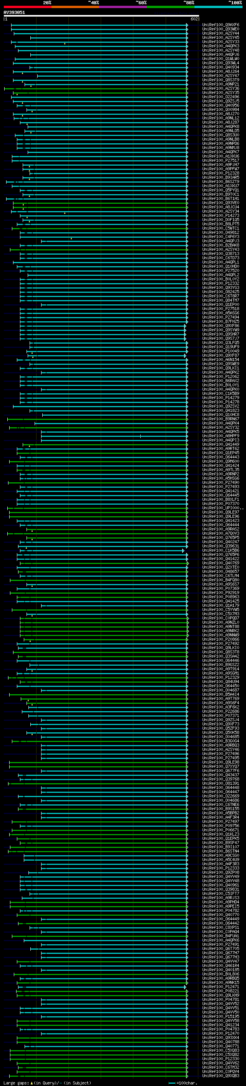Image resolution: width=246 pixels, height=1086 pixels.
Task: Select hit label UniRef100_P12062
Action: coord(220,376)
